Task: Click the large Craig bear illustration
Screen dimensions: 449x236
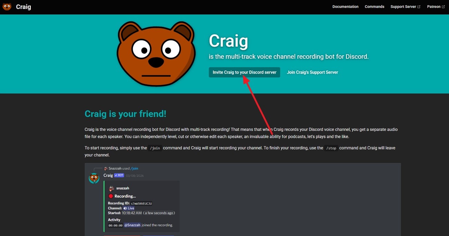Action: click(x=156, y=54)
